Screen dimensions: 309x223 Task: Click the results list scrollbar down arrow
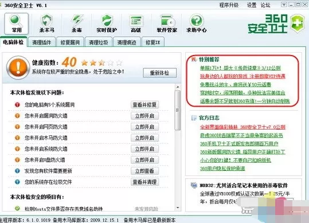[178, 208]
